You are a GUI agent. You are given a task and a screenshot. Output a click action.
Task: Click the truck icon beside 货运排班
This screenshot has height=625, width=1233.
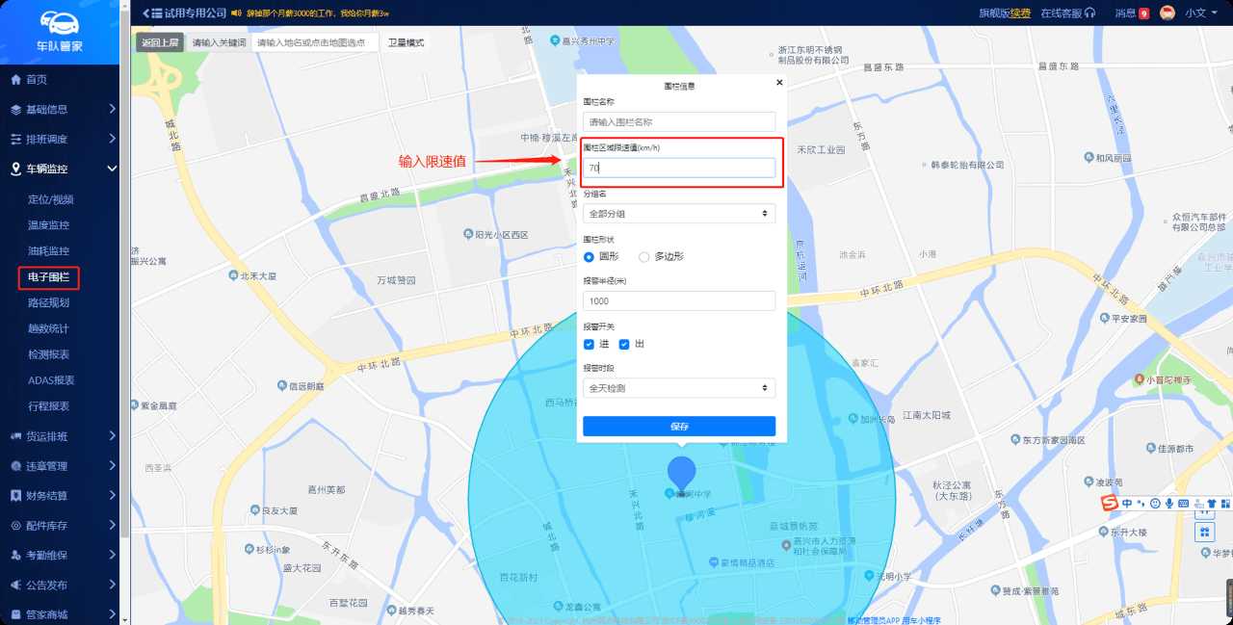[x=15, y=436]
